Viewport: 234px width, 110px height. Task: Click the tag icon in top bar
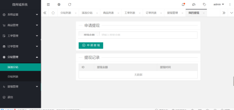(x=204, y=4)
